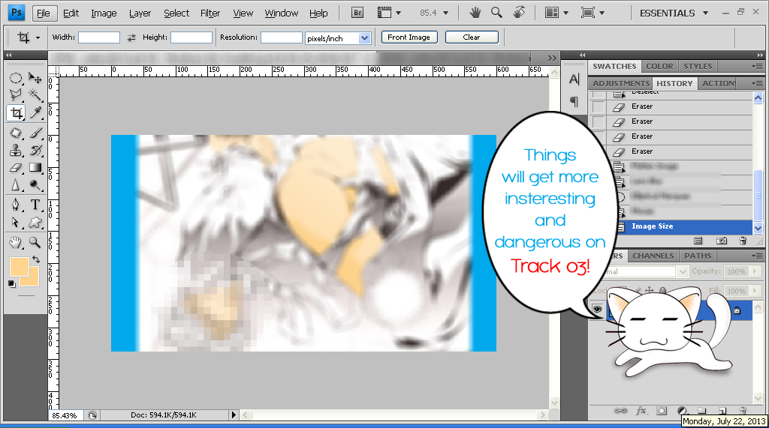Screen dimensions: 769x428
Task: Select the Crop tool in the toolbox
Action: click(16, 113)
